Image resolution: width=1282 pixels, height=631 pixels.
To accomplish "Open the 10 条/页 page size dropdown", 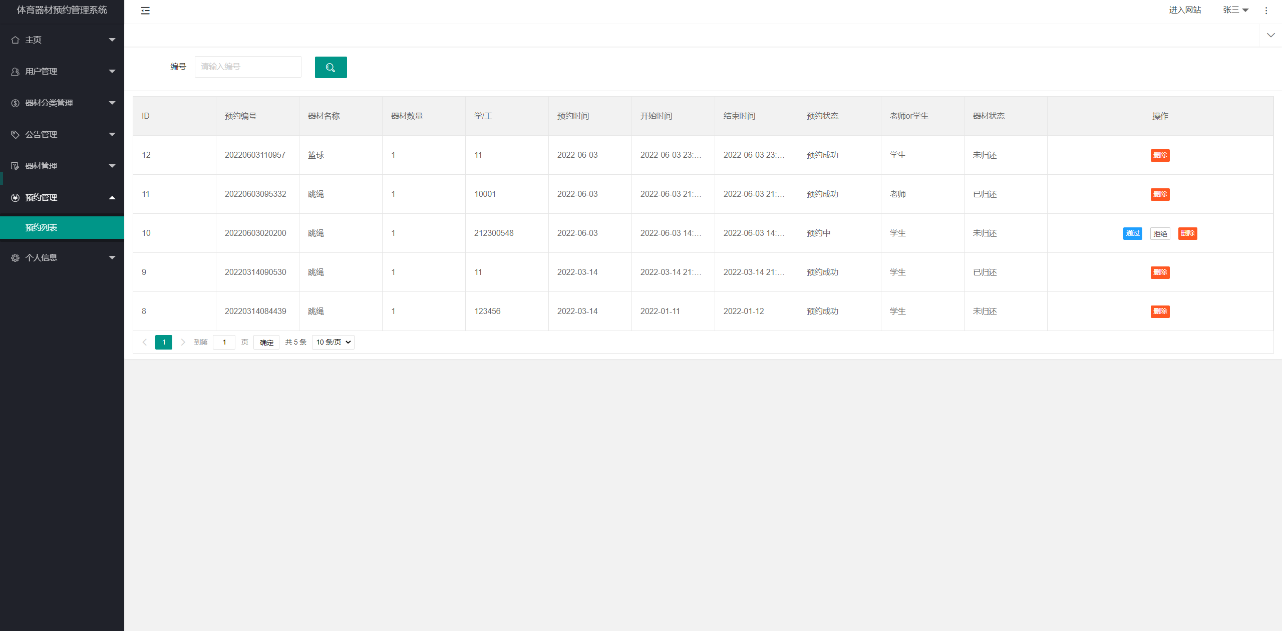I will [x=333, y=342].
